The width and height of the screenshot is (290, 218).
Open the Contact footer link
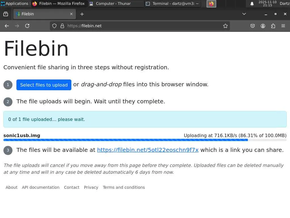(x=72, y=187)
